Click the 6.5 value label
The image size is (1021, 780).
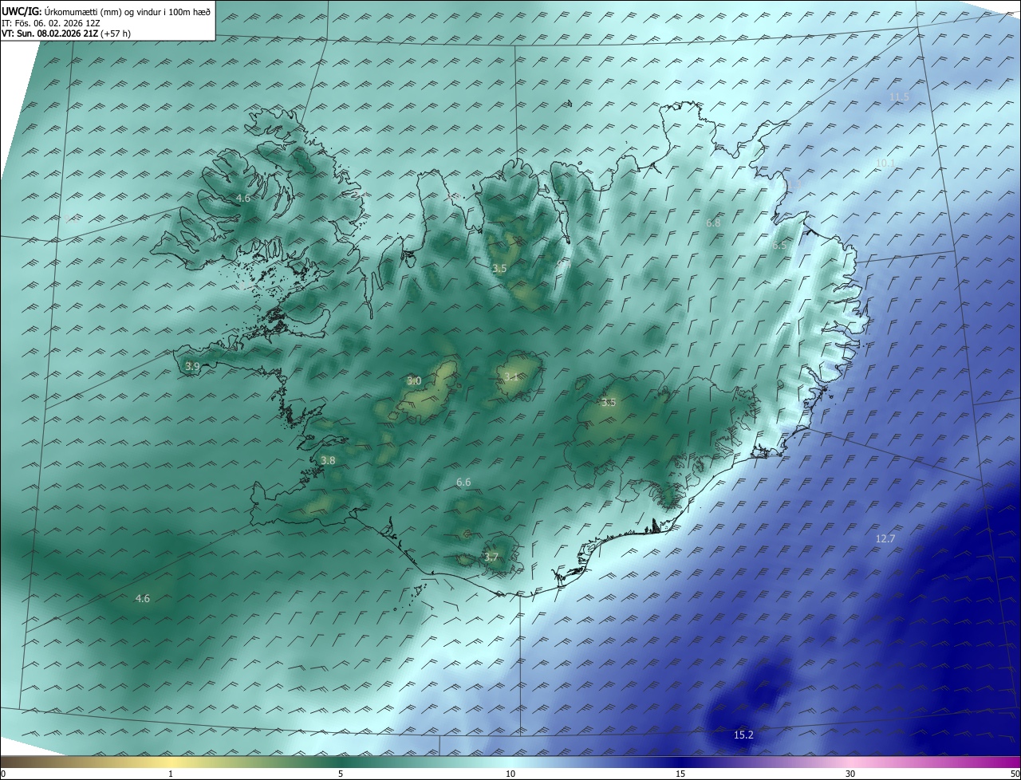[x=779, y=246]
